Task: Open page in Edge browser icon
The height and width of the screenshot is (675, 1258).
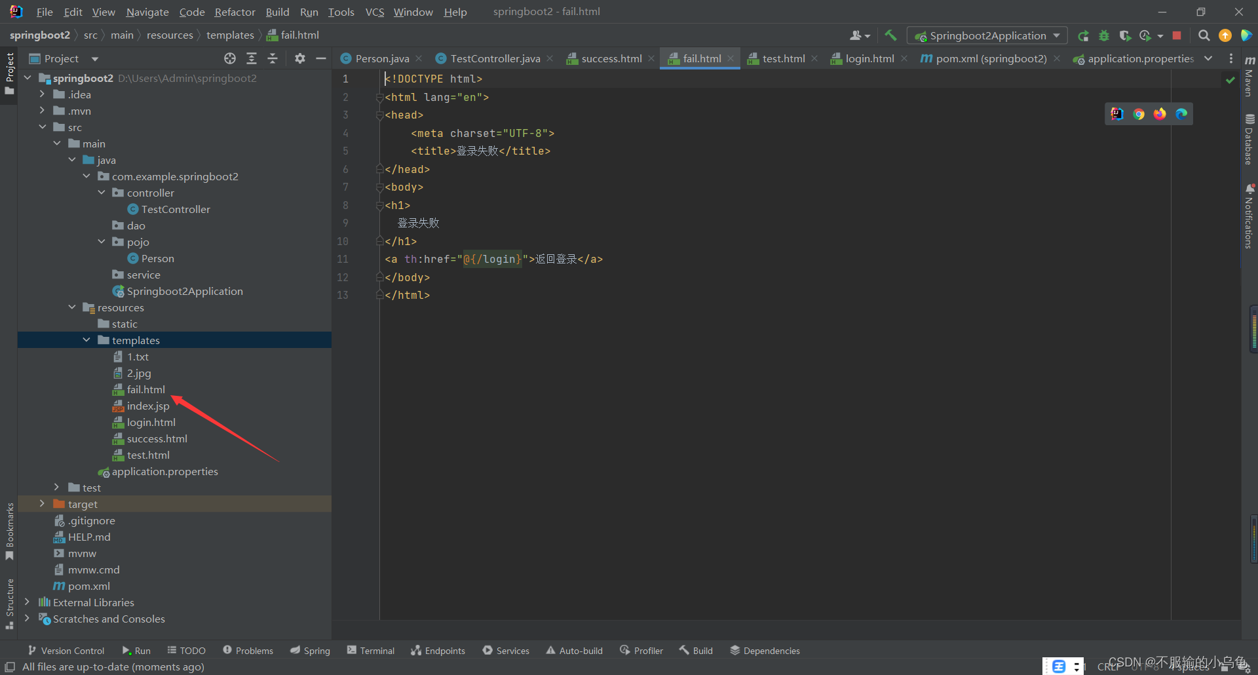Action: (x=1181, y=114)
